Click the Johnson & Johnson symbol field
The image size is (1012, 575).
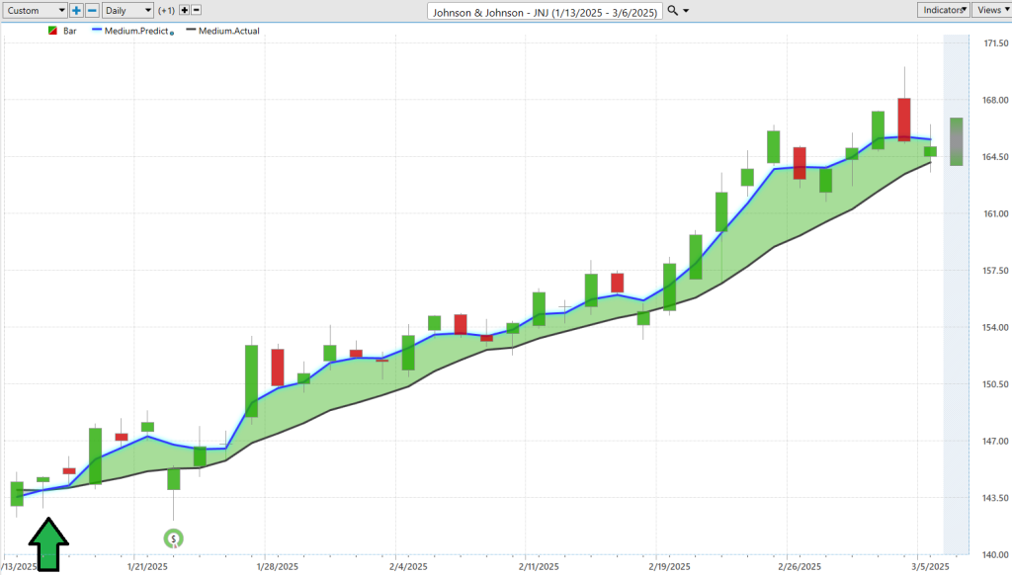[545, 12]
